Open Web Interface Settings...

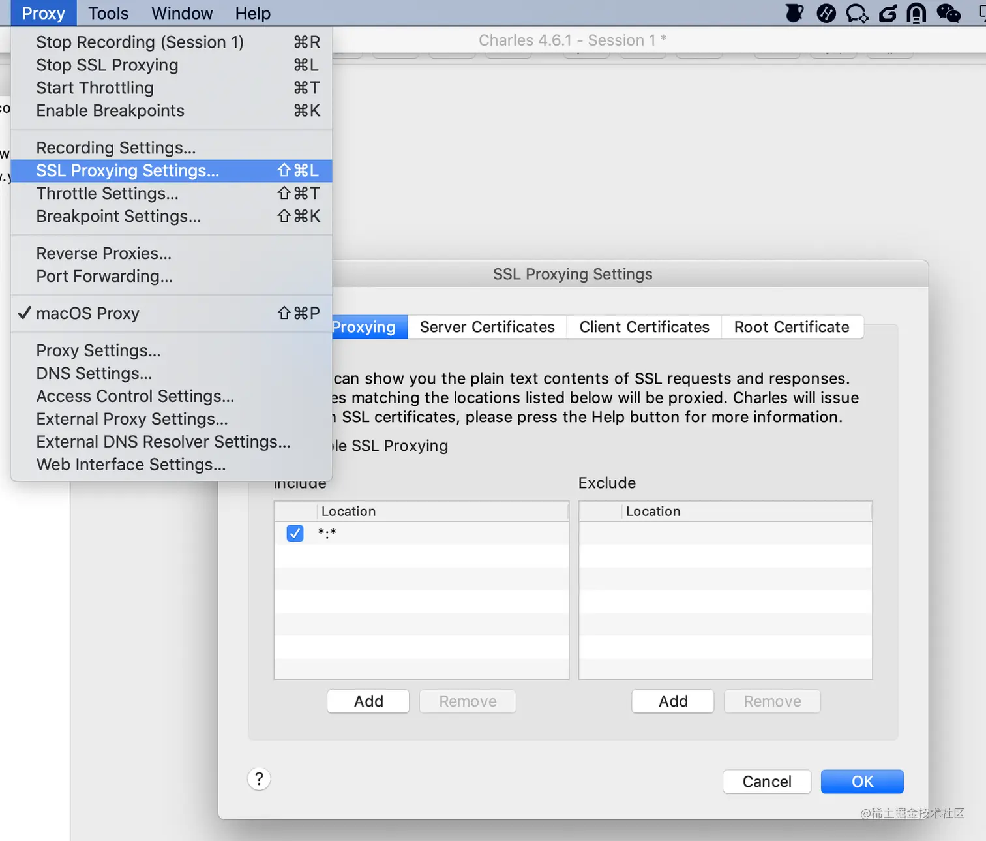click(172, 465)
